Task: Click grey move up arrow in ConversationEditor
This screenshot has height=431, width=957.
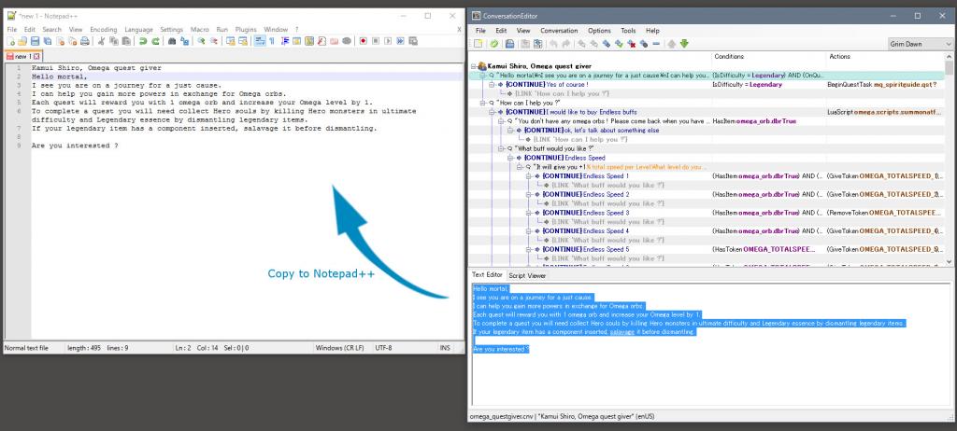Action: pyautogui.click(x=671, y=43)
